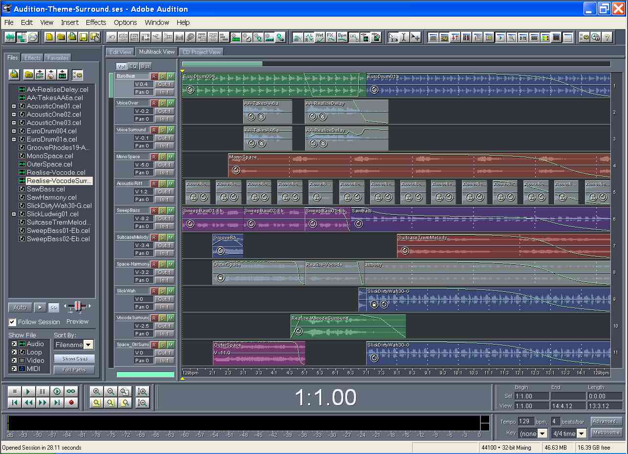Open the Effects menu in menu bar
Viewport: 628px width, 454px height.
96,22
